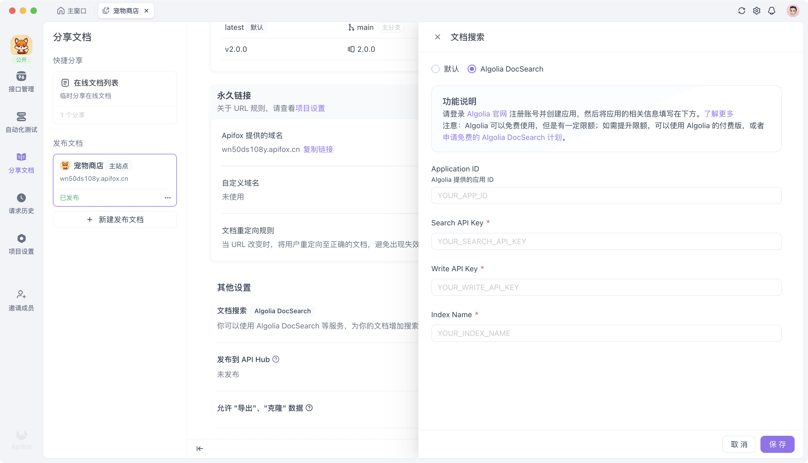The height and width of the screenshot is (463, 808).
Task: Close the 文档搜索 drawer
Action: click(437, 37)
